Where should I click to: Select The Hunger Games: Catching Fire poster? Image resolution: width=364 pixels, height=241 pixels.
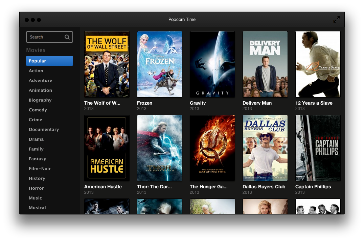212,148
